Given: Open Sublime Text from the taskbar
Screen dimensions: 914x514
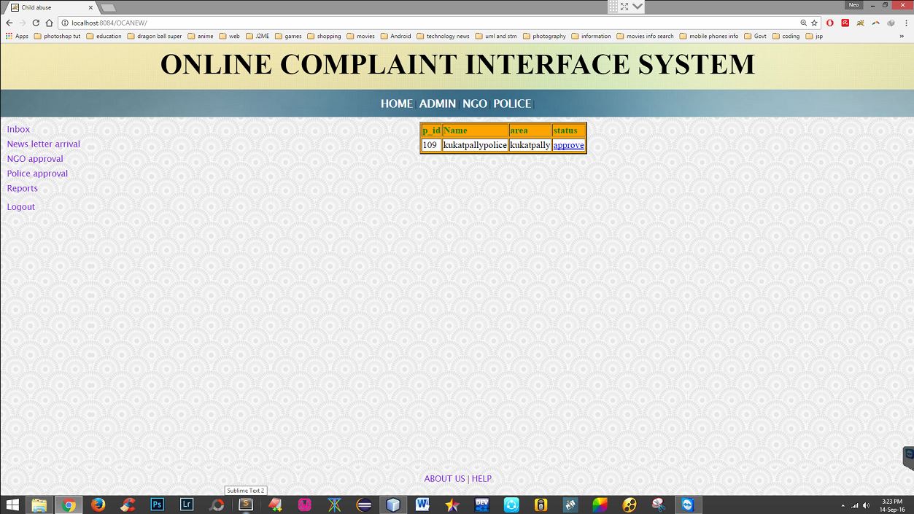Looking at the screenshot, I should coord(246,505).
